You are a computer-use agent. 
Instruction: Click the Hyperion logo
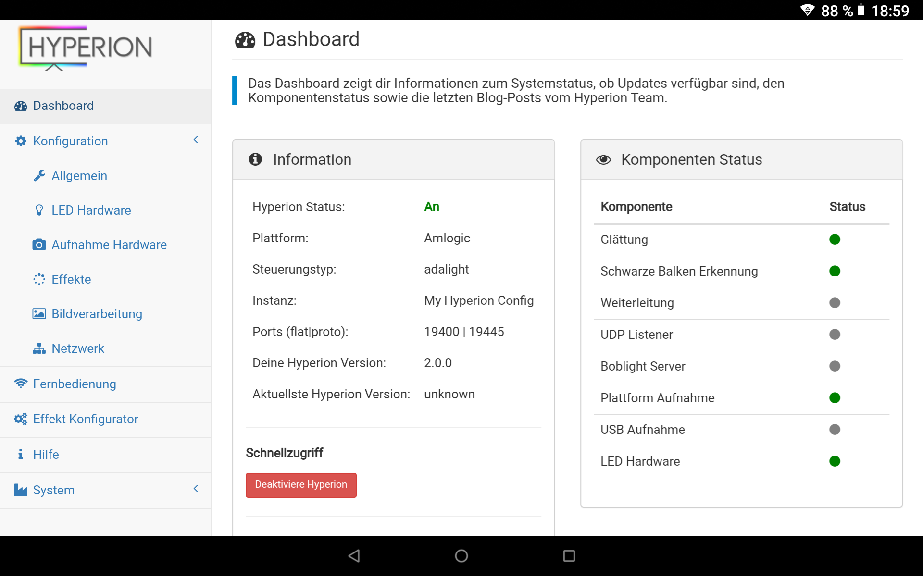86,48
